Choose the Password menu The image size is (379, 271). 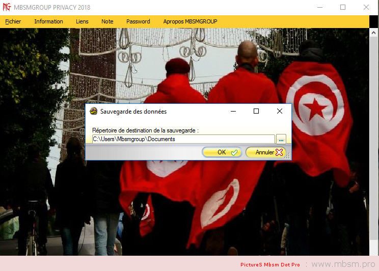point(138,21)
